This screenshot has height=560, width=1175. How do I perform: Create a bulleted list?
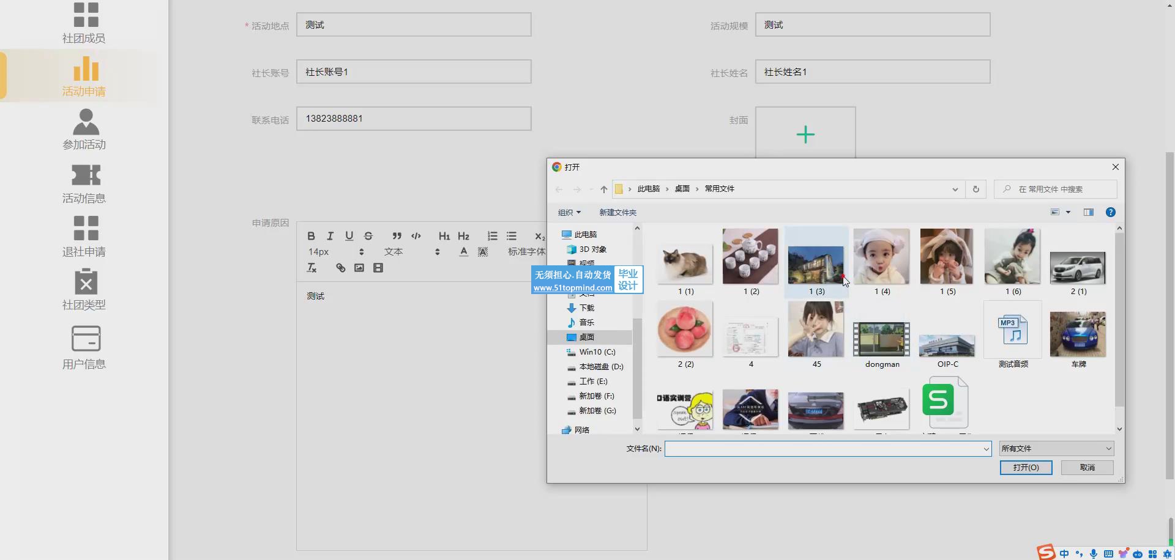512,236
